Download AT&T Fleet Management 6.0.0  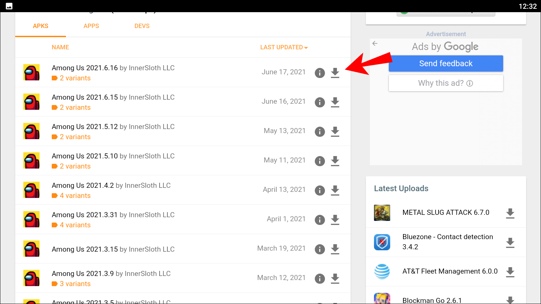point(510,272)
